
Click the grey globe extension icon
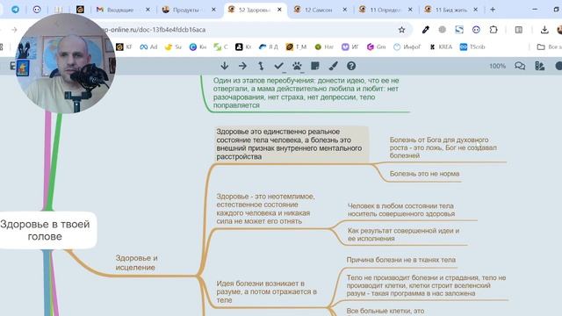[443, 30]
